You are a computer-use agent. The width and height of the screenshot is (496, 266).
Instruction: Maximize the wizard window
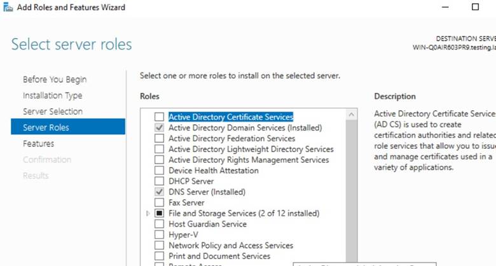point(475,8)
